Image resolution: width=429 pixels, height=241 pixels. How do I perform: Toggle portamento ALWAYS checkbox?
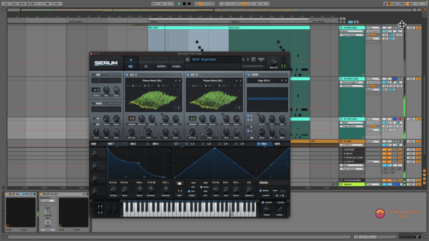[263, 203]
